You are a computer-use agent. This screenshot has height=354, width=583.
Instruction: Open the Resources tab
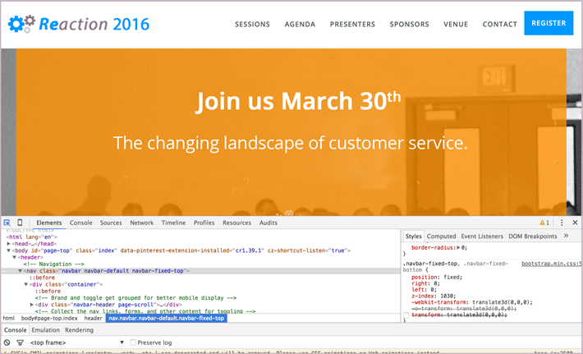point(236,223)
